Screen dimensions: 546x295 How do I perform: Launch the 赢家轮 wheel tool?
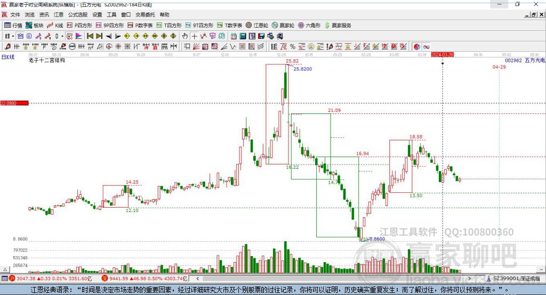[283, 26]
